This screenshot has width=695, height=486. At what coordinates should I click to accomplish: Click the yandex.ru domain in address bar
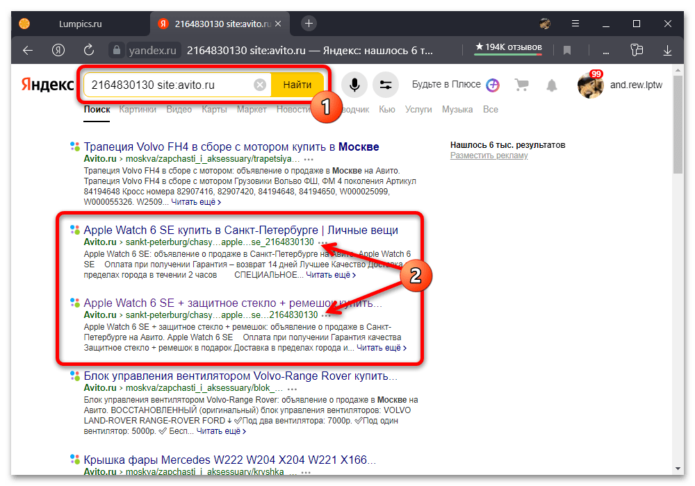coord(152,51)
